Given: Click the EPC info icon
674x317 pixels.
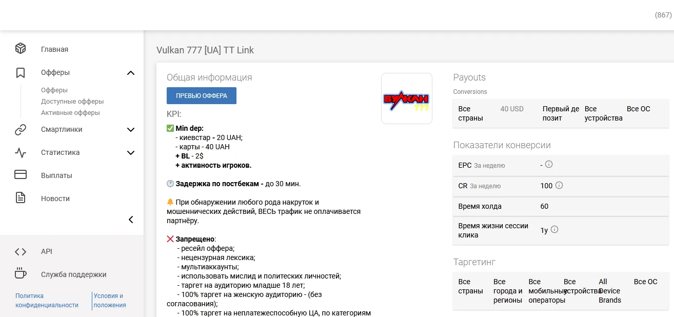Looking at the screenshot, I should (x=549, y=165).
